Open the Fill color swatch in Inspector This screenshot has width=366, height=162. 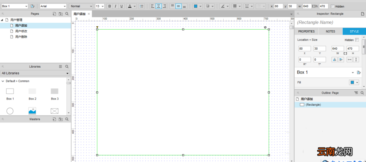pyautogui.click(x=352, y=83)
